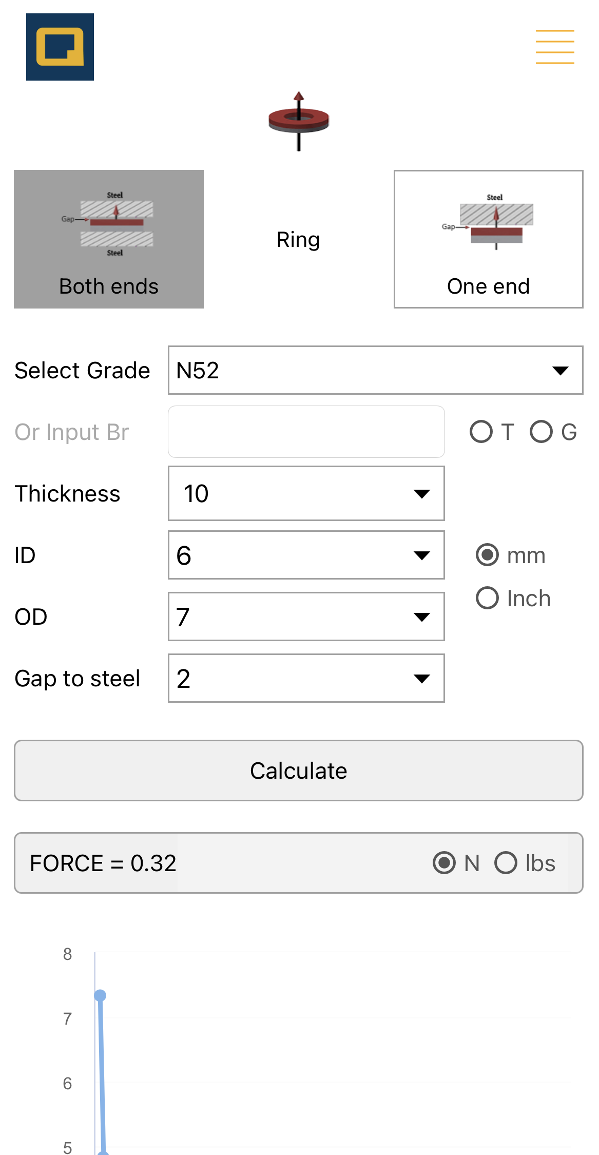Expand the Thickness dropdown
Screen dimensions: 599x1155
click(x=305, y=493)
